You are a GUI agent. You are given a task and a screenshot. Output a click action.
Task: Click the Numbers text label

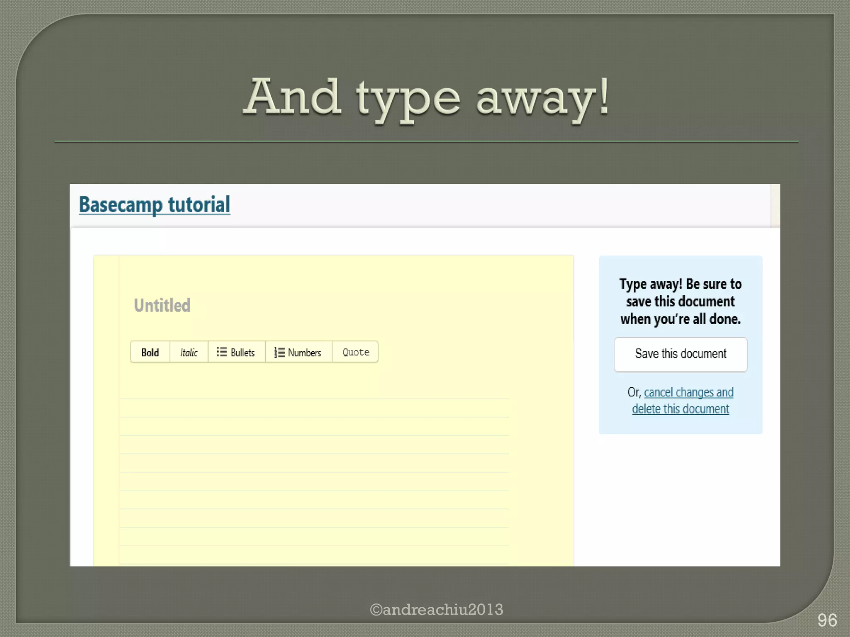click(x=305, y=353)
